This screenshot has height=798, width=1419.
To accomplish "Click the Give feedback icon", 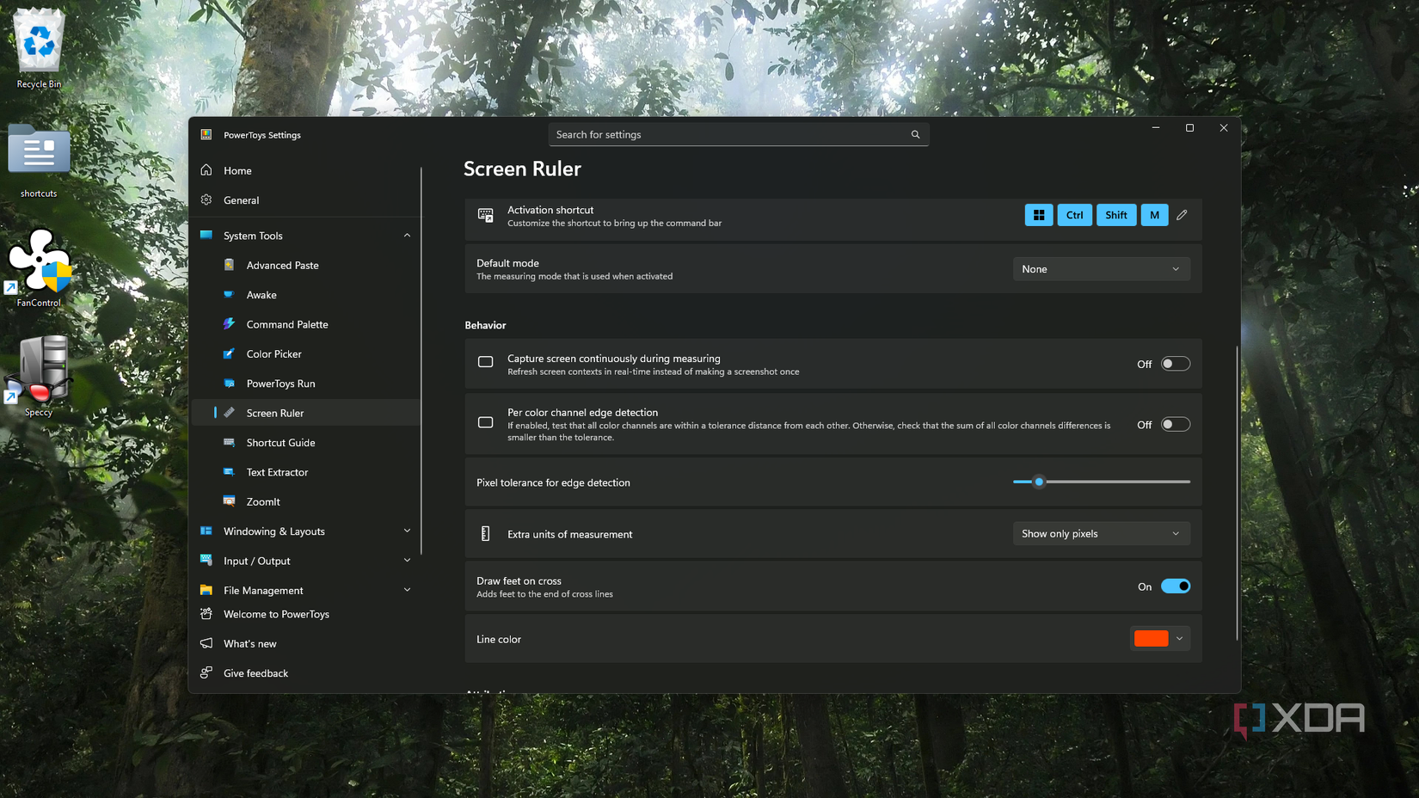I will click(x=206, y=672).
